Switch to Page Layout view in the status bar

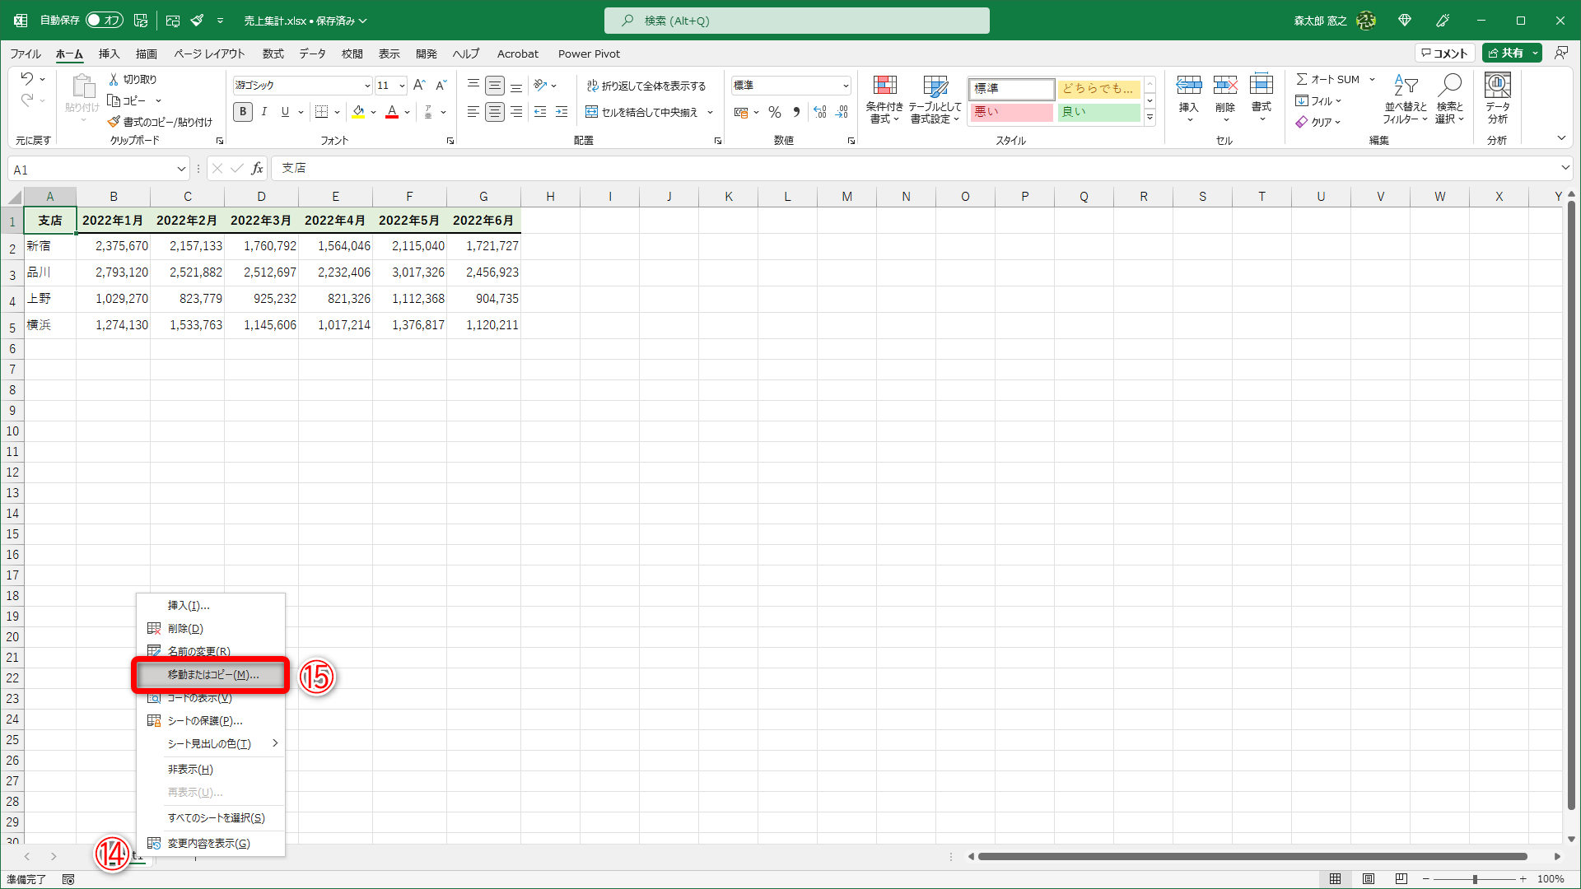1369,879
